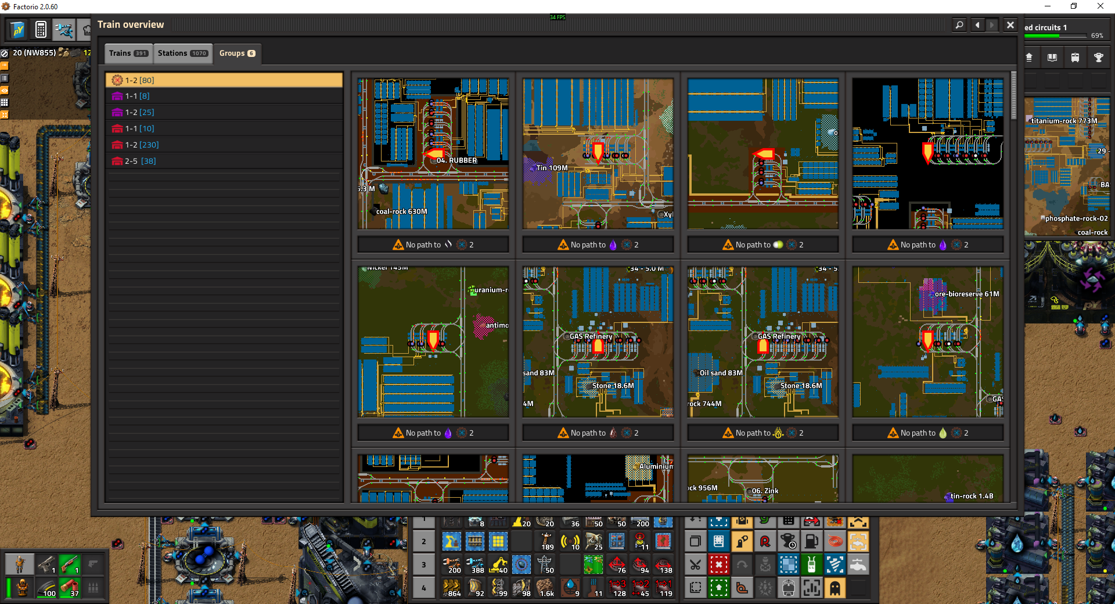Viewport: 1115px width, 604px height.
Task: Switch to quickbar row 4 selector
Action: coord(424,588)
